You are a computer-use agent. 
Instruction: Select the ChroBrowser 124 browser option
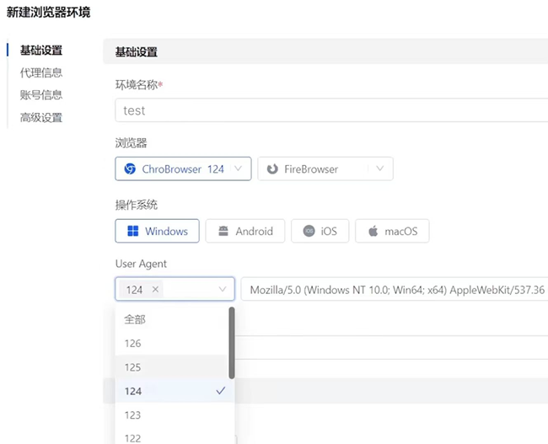[x=183, y=169]
